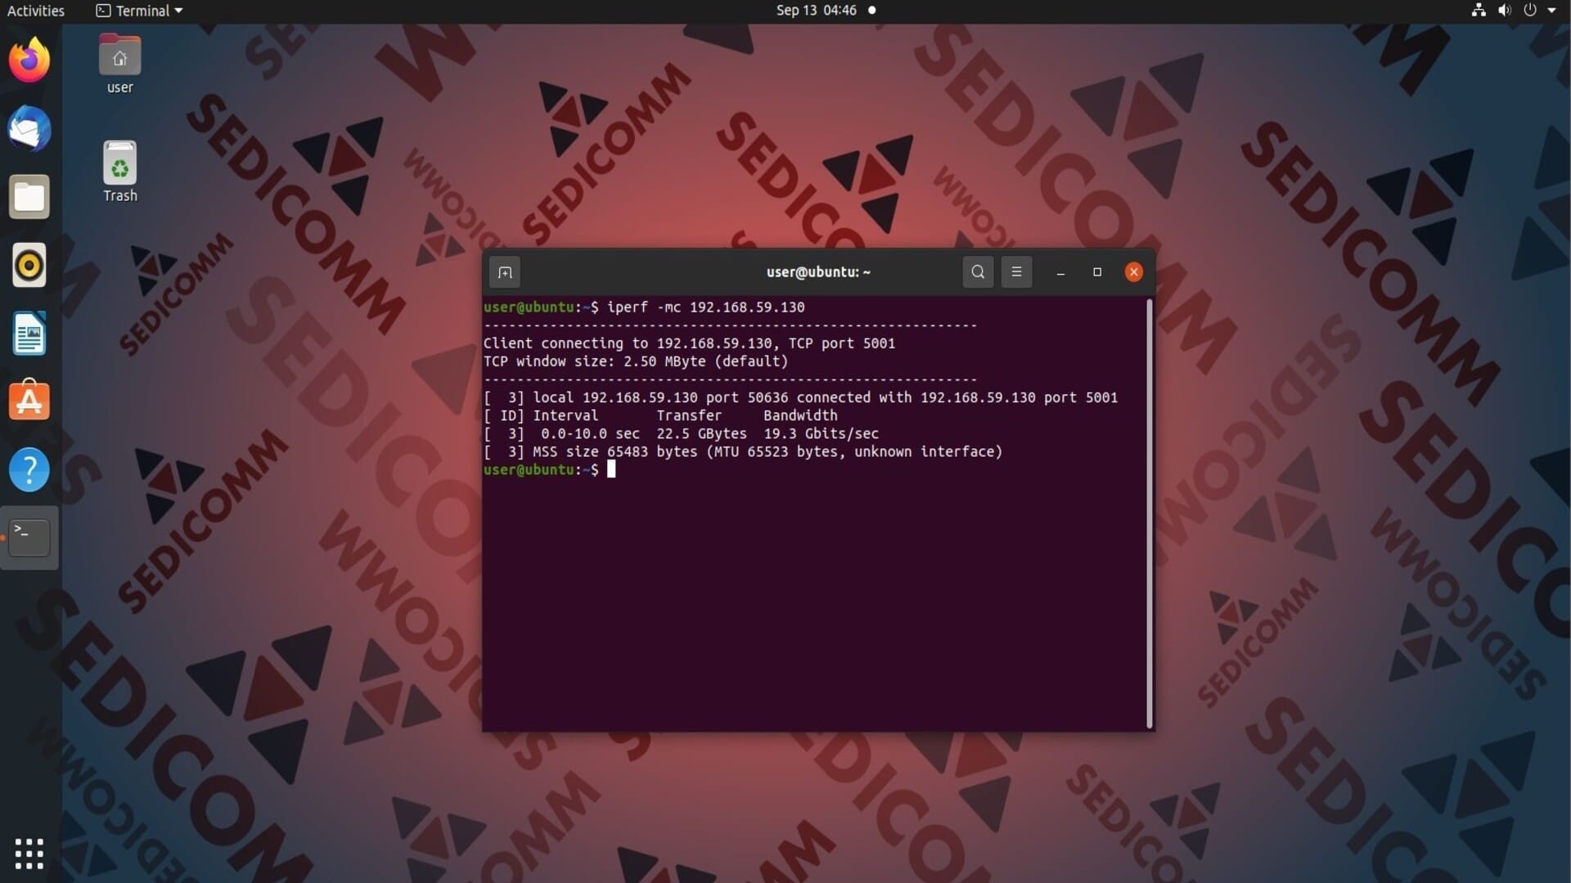Image resolution: width=1571 pixels, height=883 pixels.
Task: Open Ubuntu Software store icon
Action: click(x=29, y=401)
